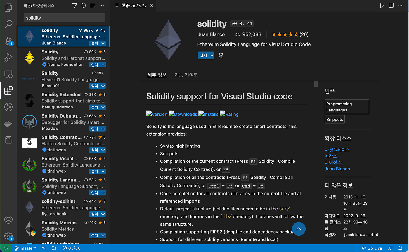
Task: Show errors and warnings count in status bar
Action: [72, 248]
